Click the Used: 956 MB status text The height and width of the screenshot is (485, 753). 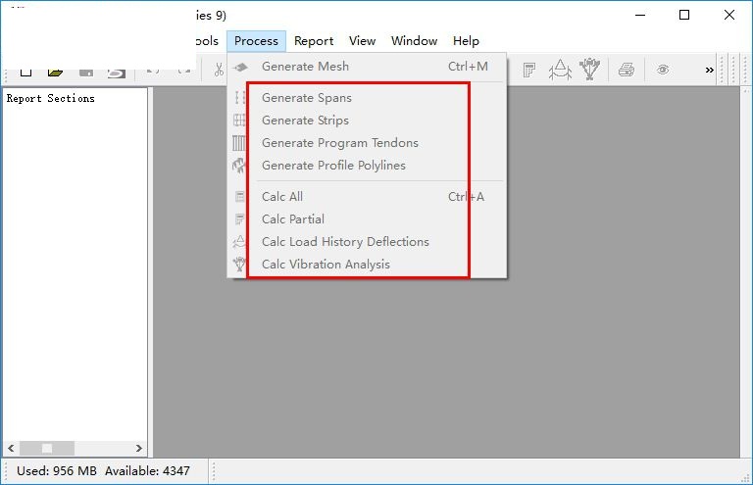(57, 471)
